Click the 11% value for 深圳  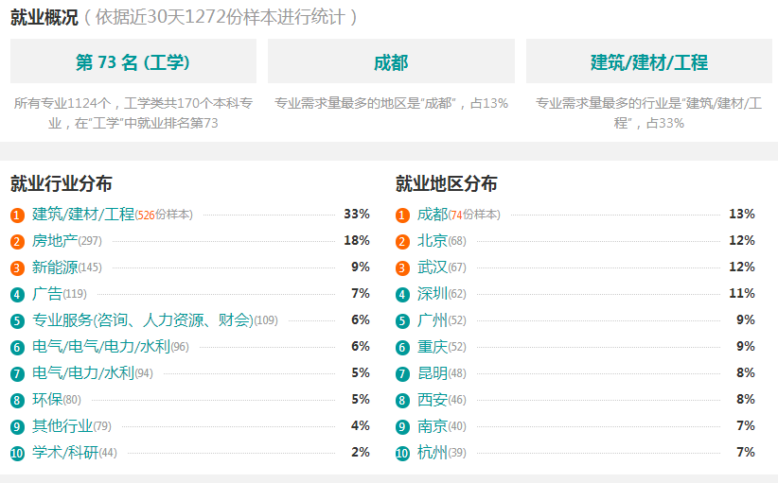click(742, 294)
